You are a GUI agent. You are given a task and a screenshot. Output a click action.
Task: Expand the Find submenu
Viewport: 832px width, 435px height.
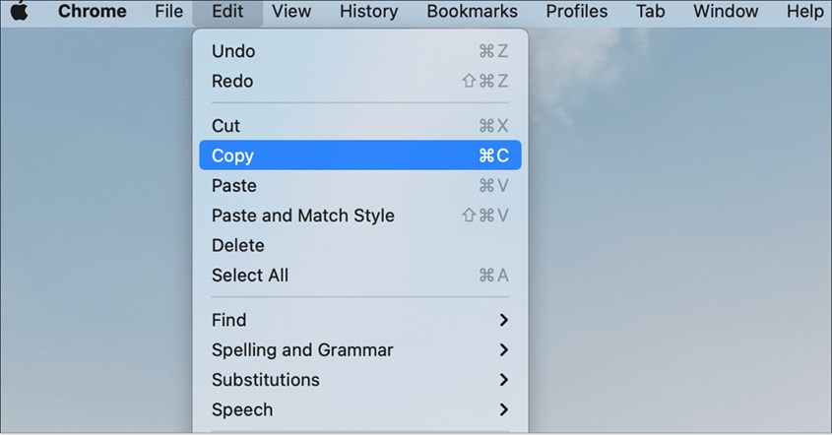[360, 320]
